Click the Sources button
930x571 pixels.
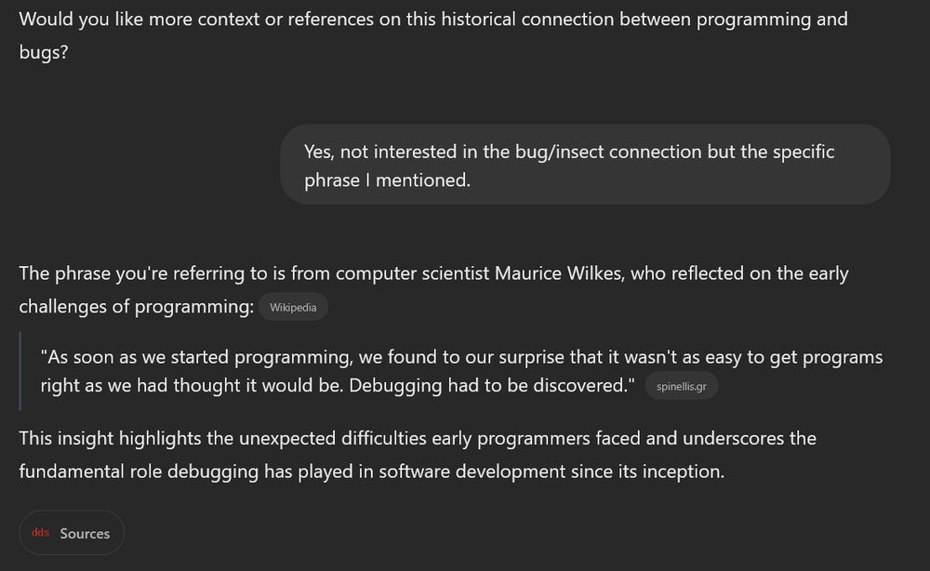[x=72, y=532]
